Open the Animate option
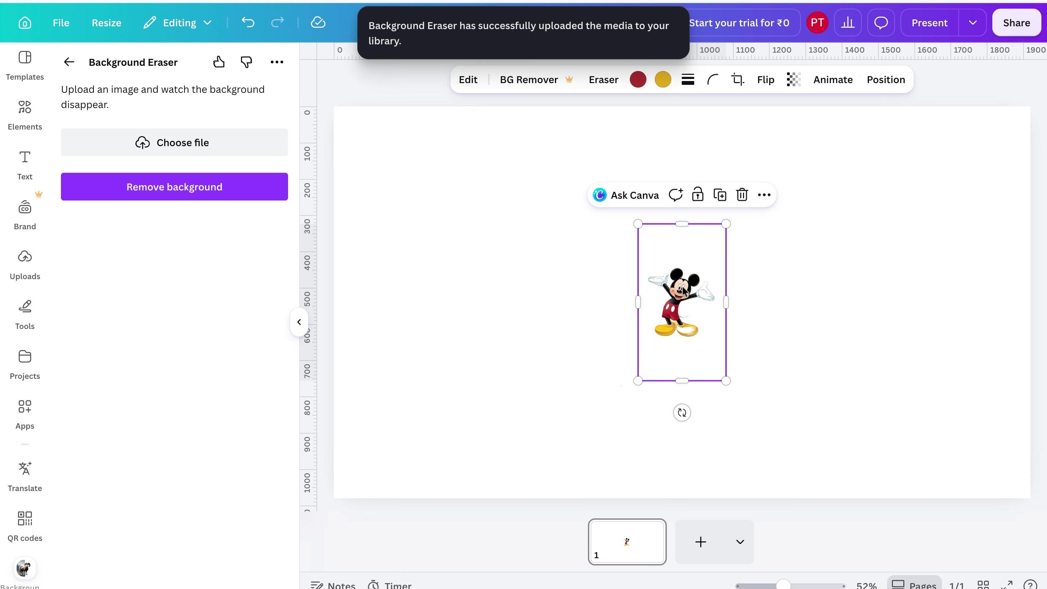 click(833, 80)
